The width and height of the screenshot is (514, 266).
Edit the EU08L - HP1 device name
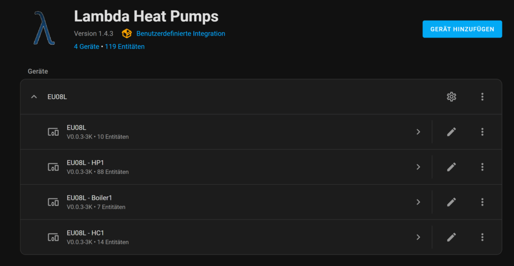(x=451, y=167)
